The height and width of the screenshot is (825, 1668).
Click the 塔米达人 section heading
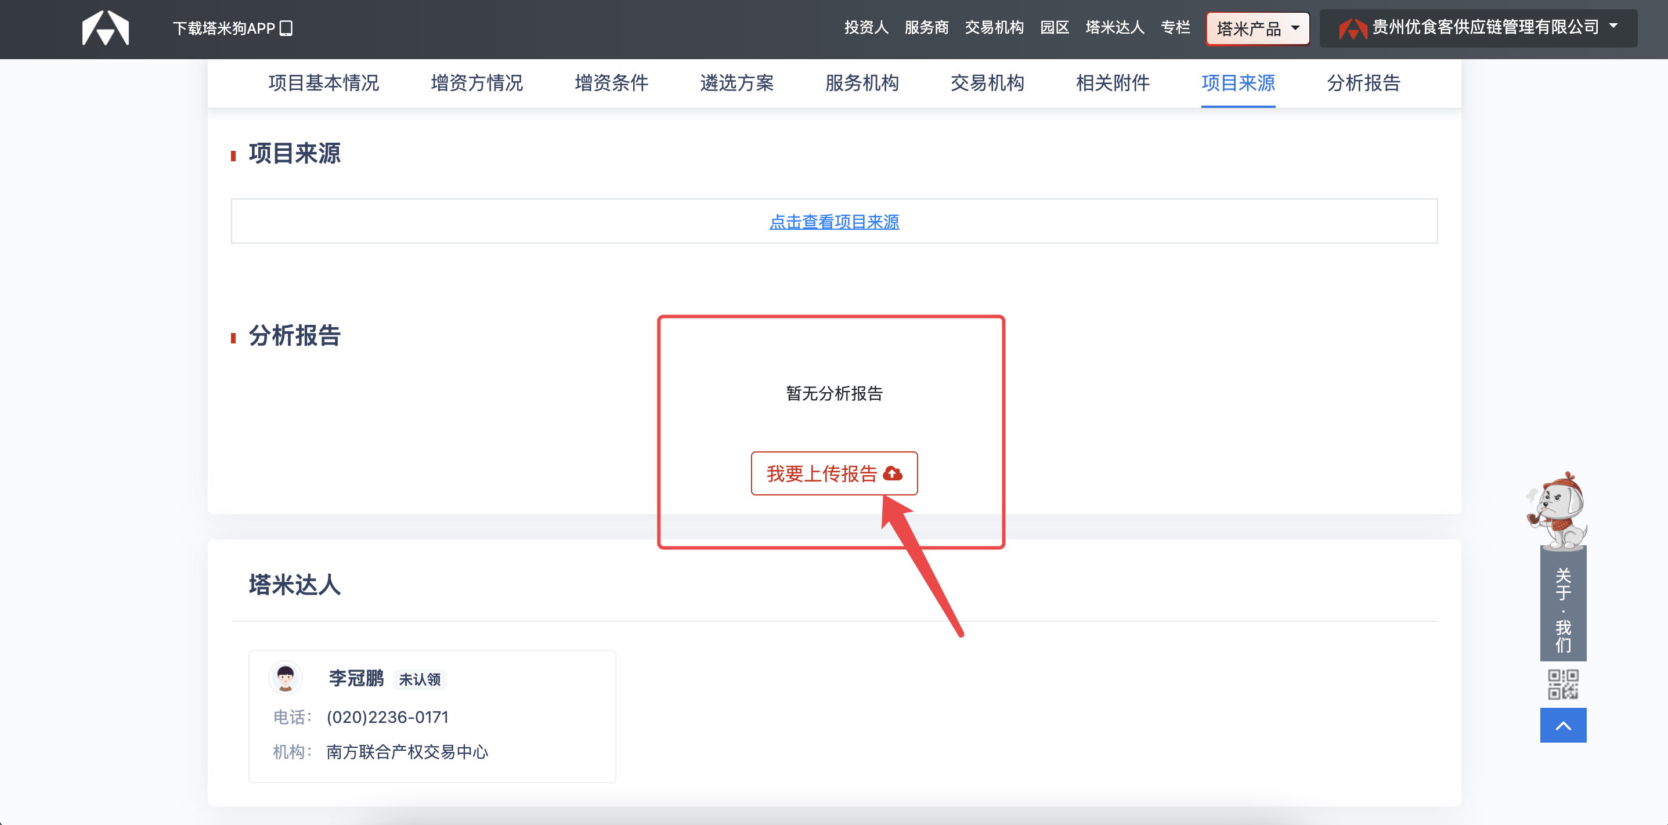(x=295, y=584)
